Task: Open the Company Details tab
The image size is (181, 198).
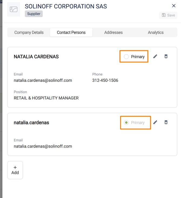Action: (x=29, y=32)
